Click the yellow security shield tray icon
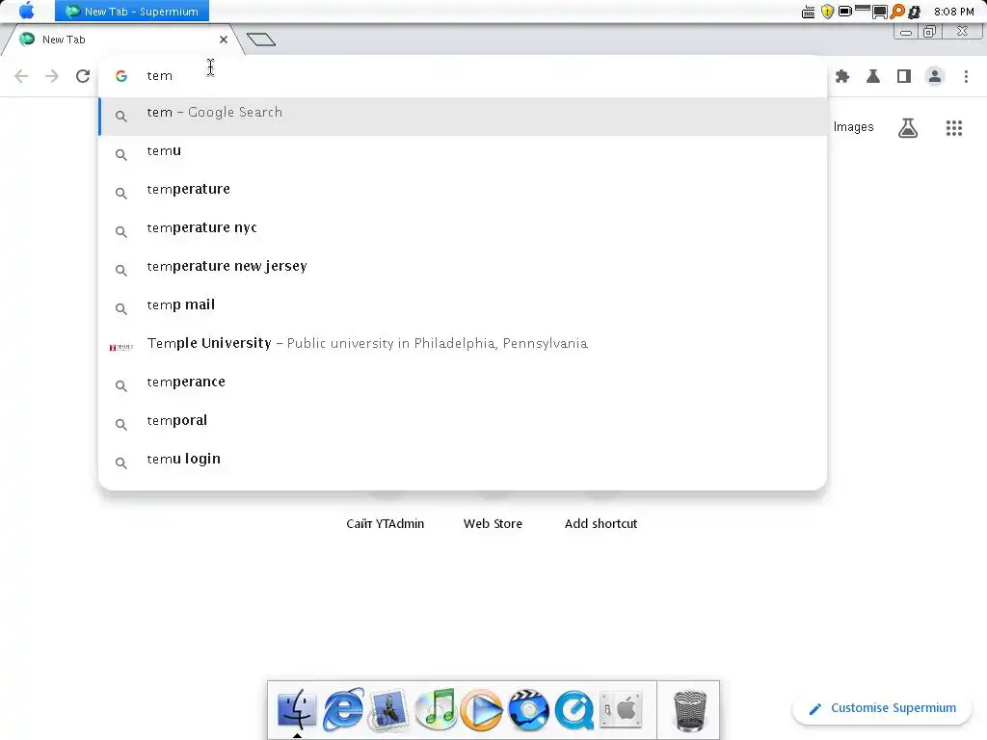Image resolution: width=987 pixels, height=740 pixels. (x=827, y=12)
